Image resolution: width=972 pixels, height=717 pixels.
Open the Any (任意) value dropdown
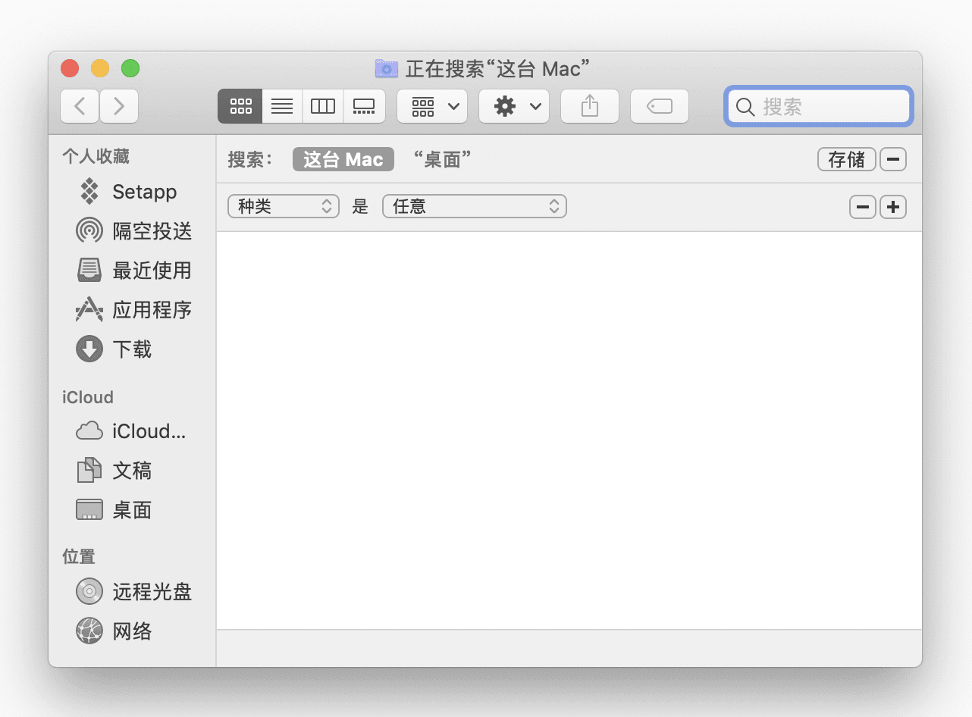point(474,206)
